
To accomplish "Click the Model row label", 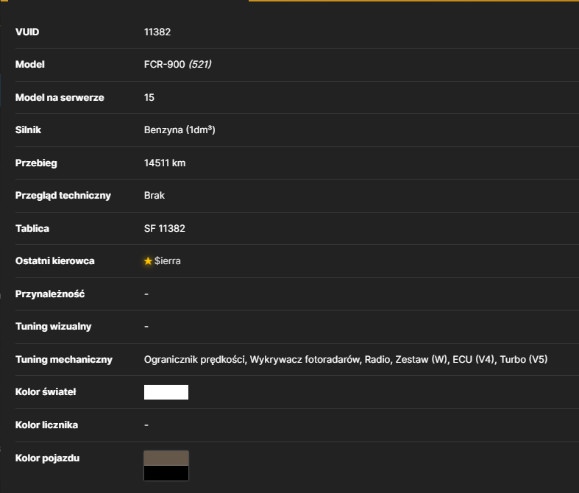I will 30,64.
